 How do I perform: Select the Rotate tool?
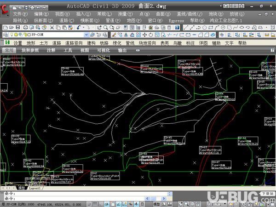pyautogui.click(x=151, y=35)
